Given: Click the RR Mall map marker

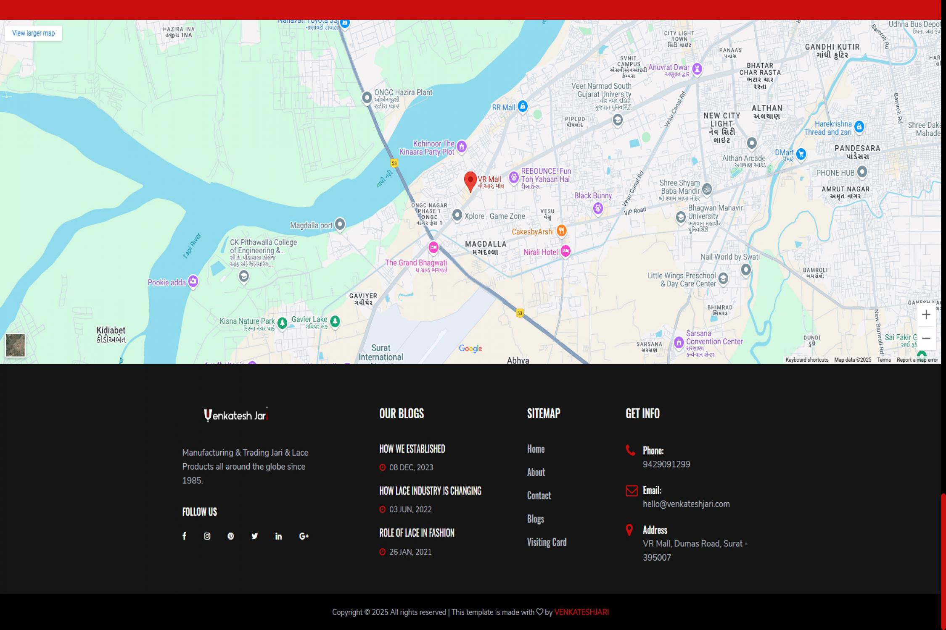Looking at the screenshot, I should coord(522,106).
